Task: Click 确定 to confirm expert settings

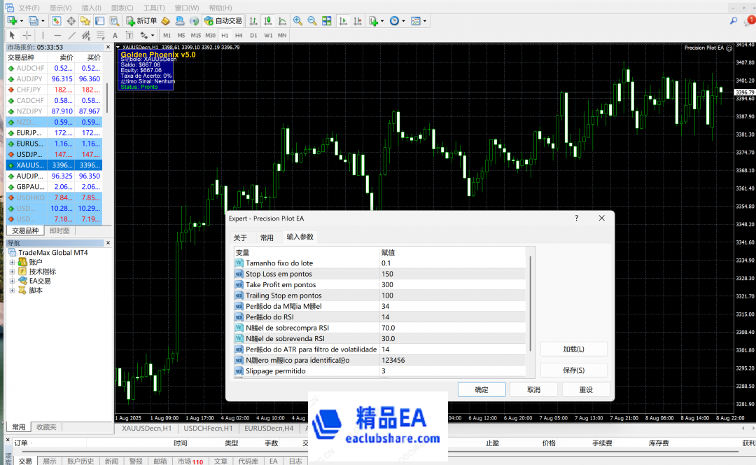Action: tap(482, 390)
